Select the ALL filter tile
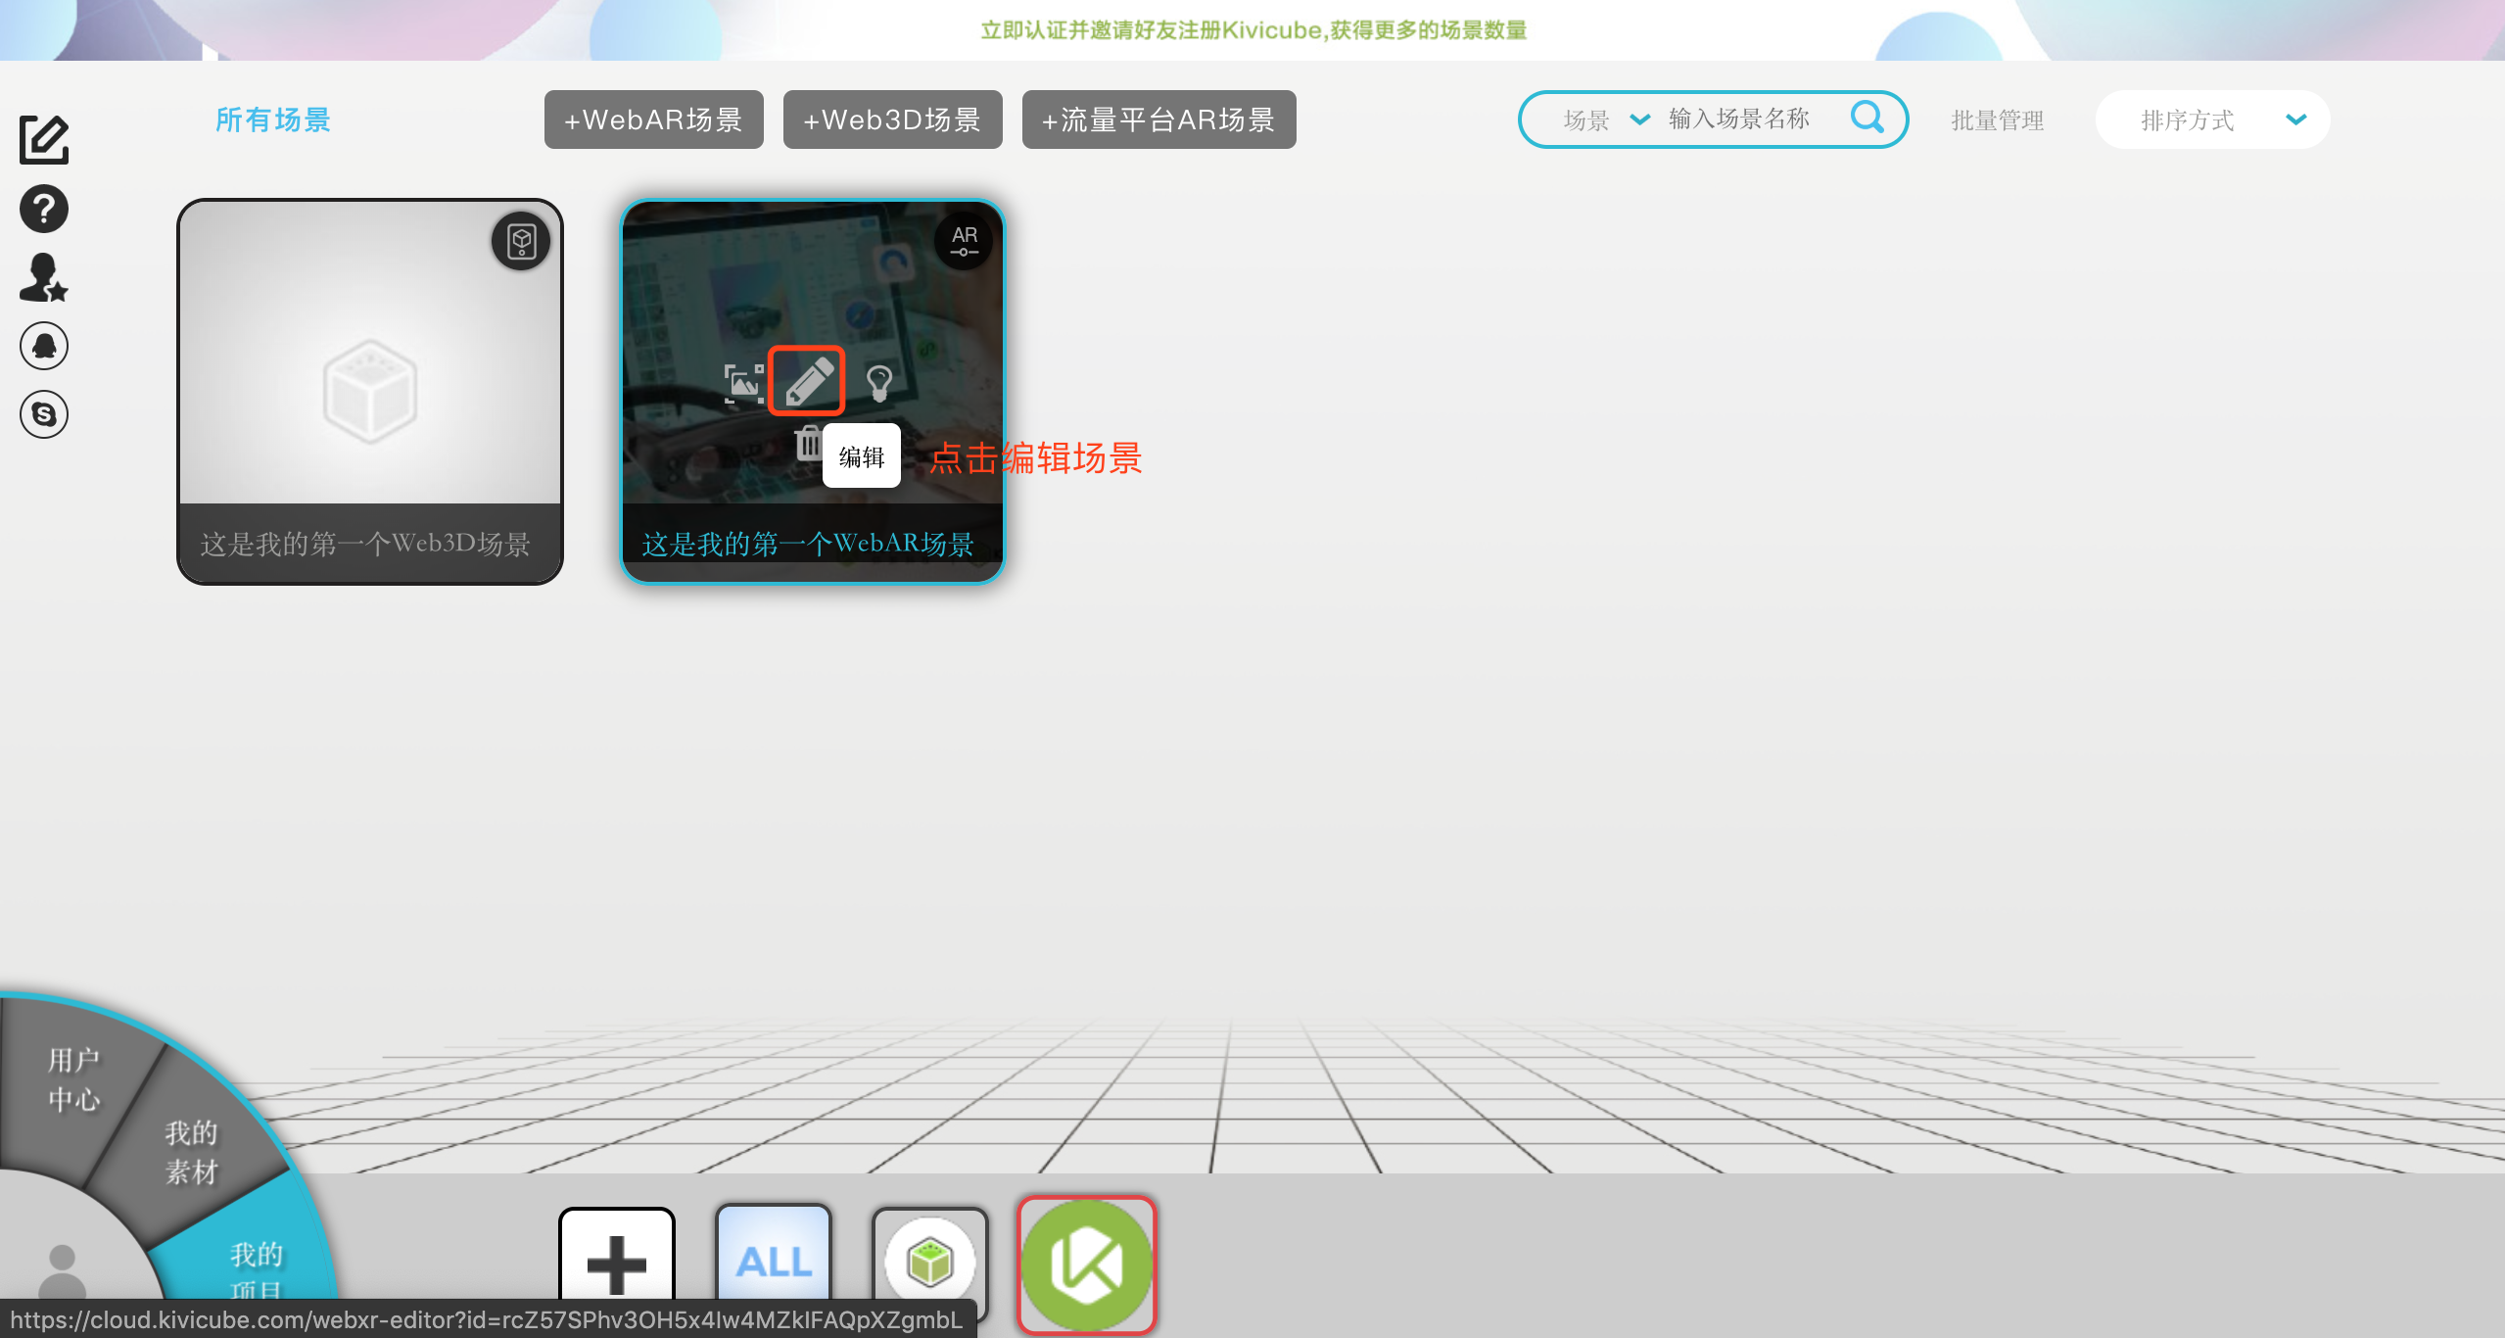The image size is (2505, 1338). 774,1261
